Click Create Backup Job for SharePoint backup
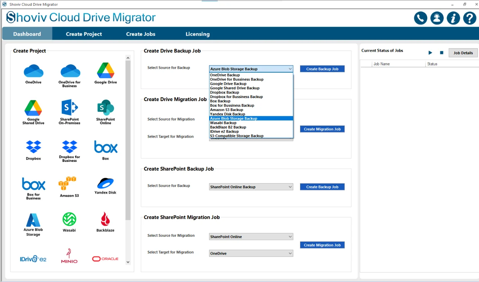This screenshot has width=479, height=282. (x=322, y=187)
